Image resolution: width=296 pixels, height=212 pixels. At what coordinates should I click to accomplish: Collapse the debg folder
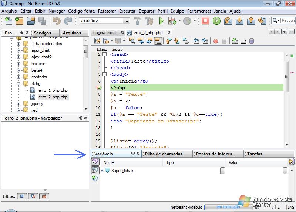[18, 84]
